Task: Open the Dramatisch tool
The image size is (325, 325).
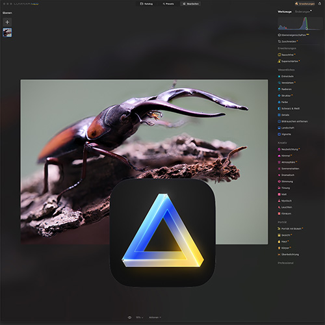Action: 286,175
